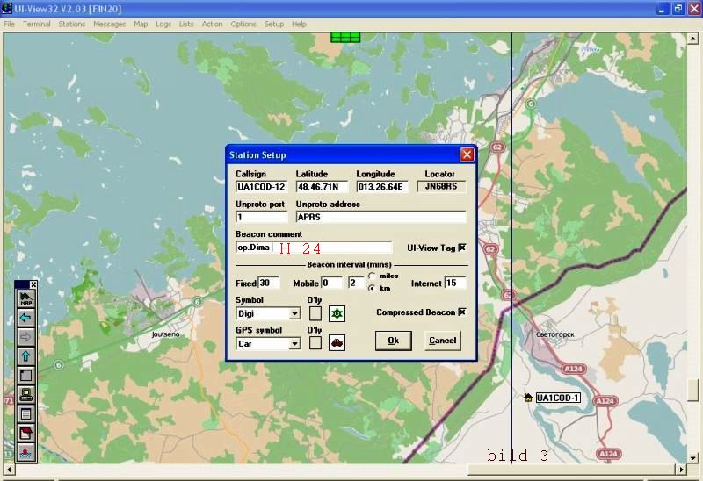Click the Mobile interval field showing 0
703x481 pixels.
point(332,283)
